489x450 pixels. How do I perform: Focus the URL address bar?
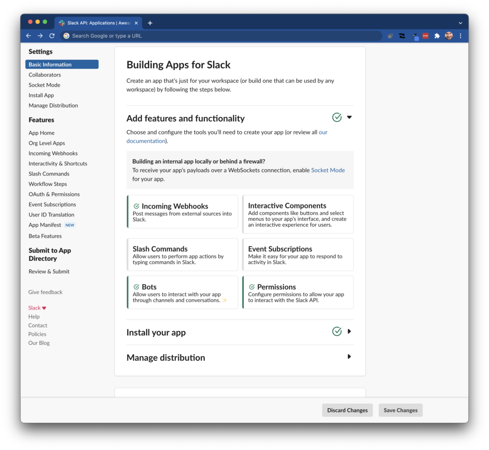click(222, 36)
